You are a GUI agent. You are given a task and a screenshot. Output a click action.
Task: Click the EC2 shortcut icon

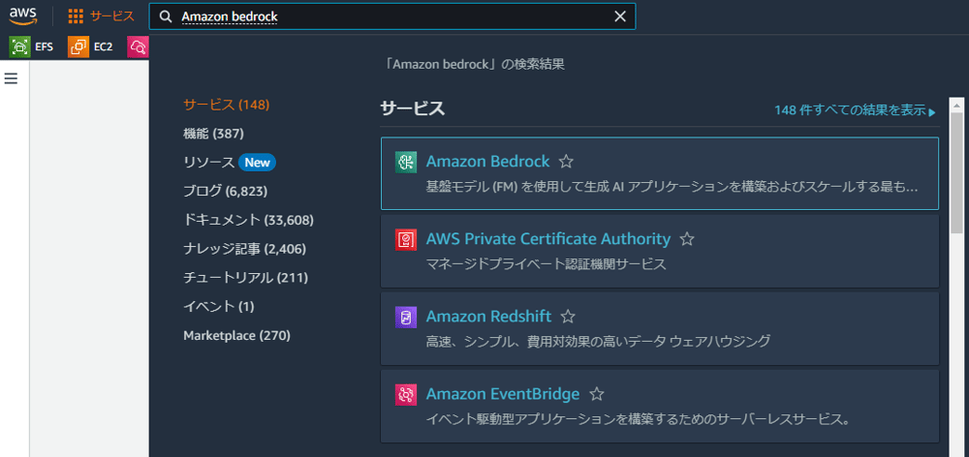pyautogui.click(x=78, y=46)
